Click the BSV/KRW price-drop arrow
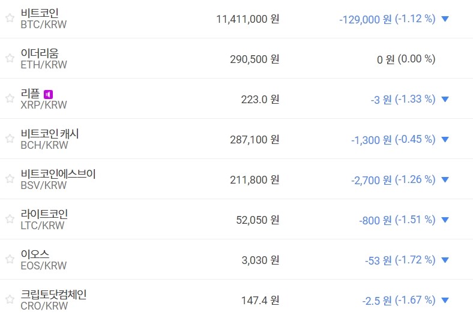The image size is (473, 315). tap(445, 180)
